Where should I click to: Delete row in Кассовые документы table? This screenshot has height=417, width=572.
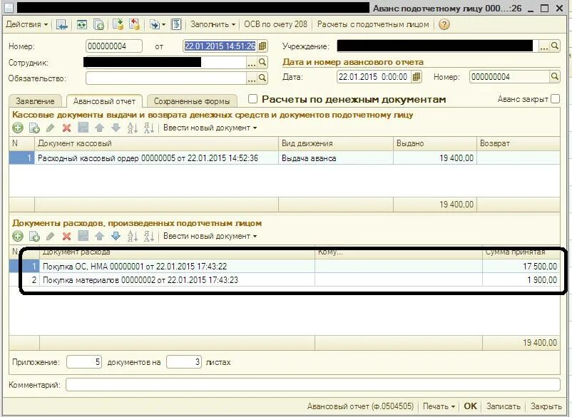point(66,128)
